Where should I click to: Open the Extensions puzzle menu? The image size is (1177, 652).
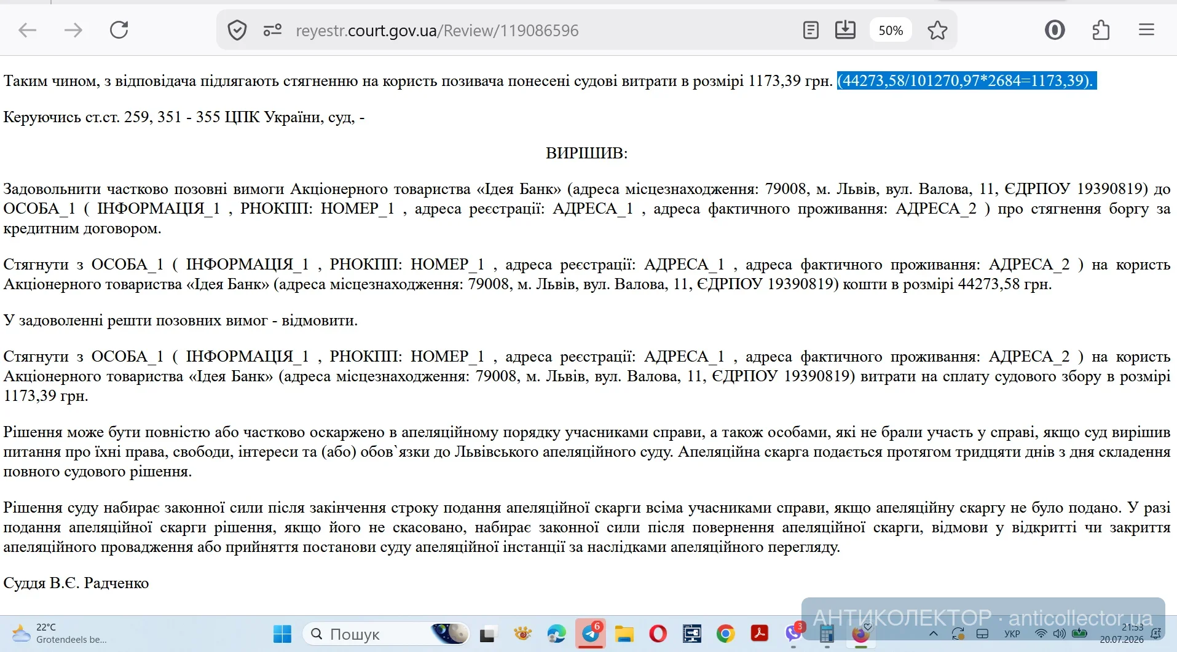point(1101,30)
